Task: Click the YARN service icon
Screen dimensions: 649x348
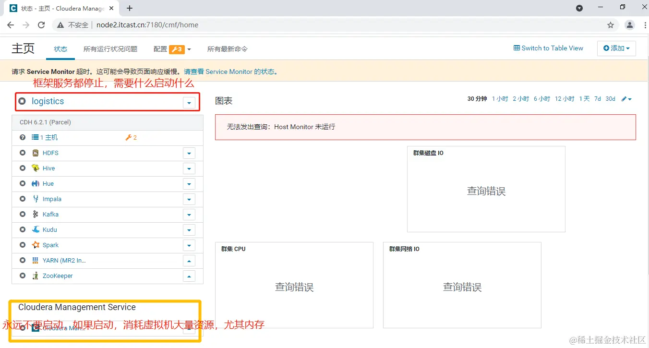Action: [35, 260]
